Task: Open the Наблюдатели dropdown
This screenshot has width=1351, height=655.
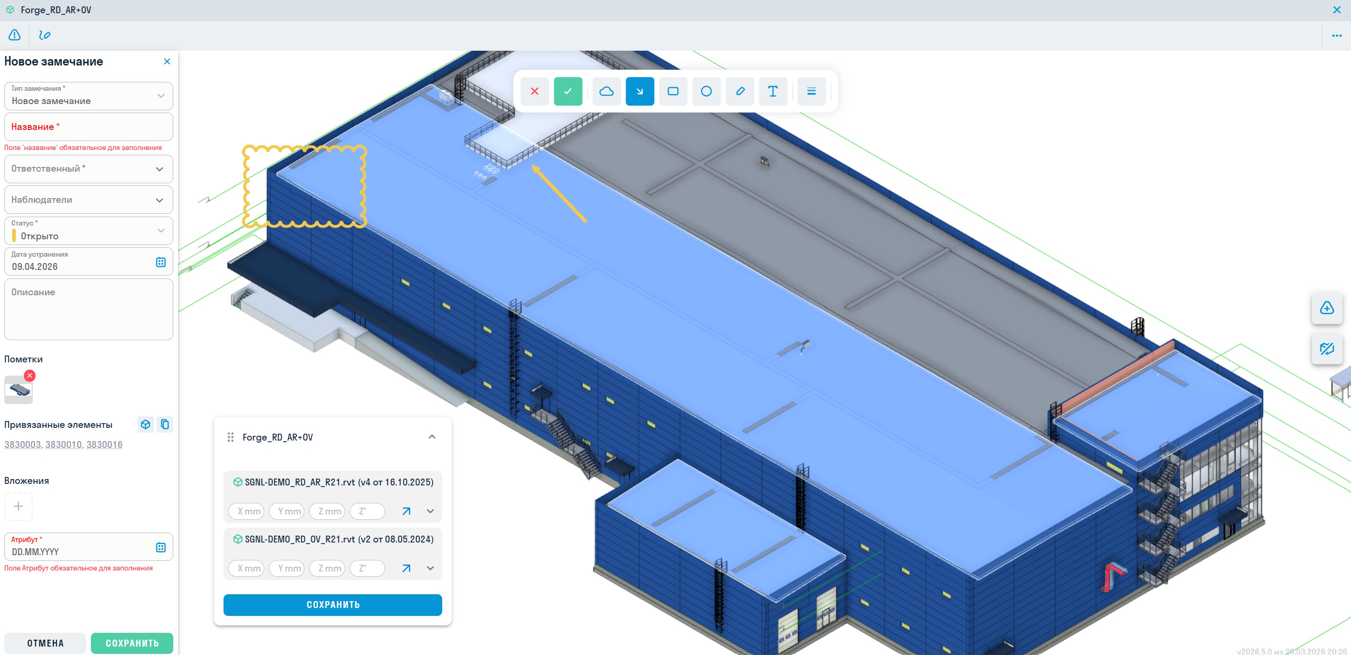Action: (x=88, y=200)
